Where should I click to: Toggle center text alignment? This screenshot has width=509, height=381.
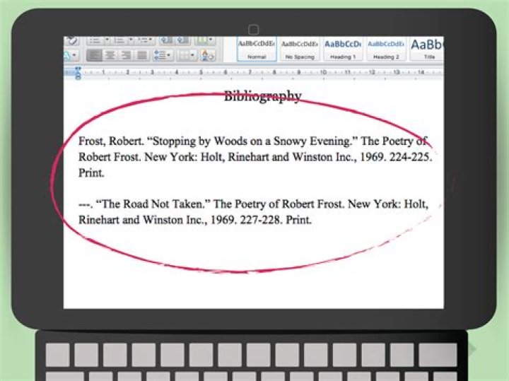pos(111,55)
